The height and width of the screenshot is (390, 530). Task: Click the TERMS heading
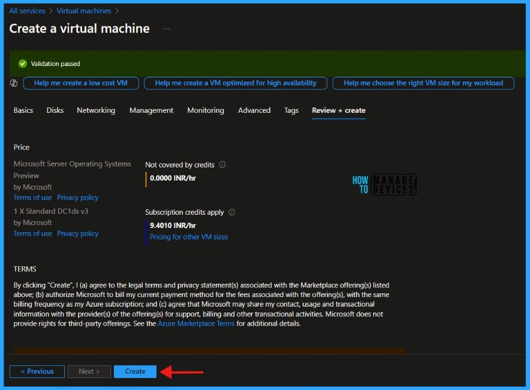25,269
